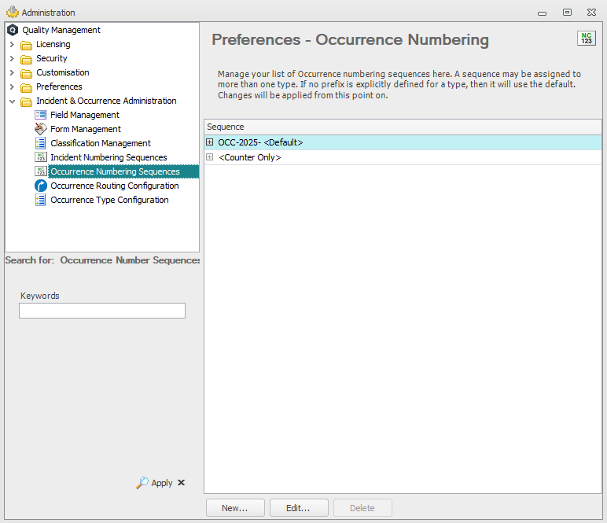
Task: Open Classification Management
Action: (x=101, y=143)
